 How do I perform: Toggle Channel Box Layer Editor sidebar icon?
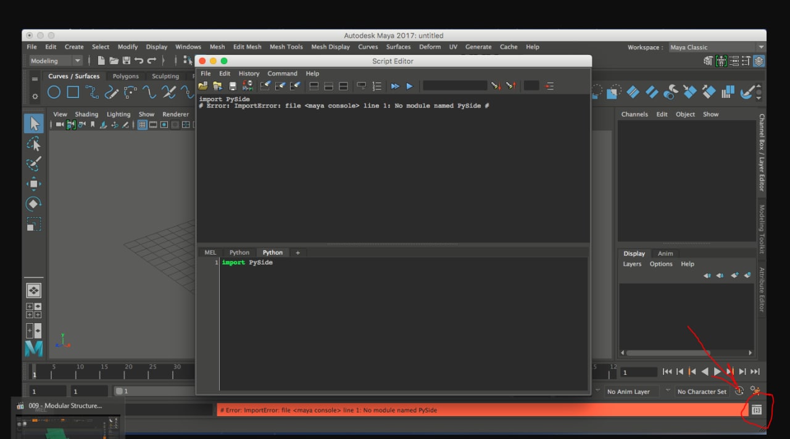pos(759,61)
